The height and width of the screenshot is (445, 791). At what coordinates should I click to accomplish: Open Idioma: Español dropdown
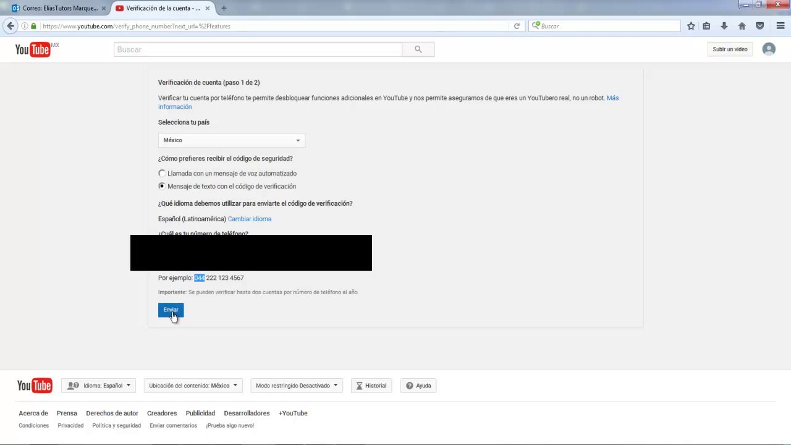click(98, 386)
